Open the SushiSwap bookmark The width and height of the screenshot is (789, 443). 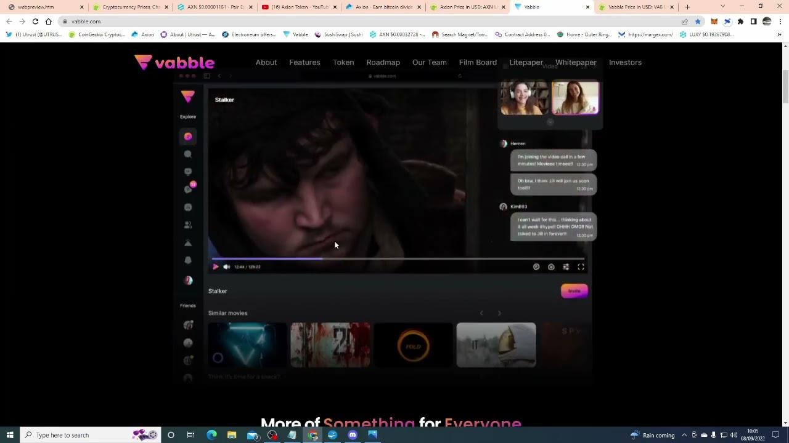338,34
